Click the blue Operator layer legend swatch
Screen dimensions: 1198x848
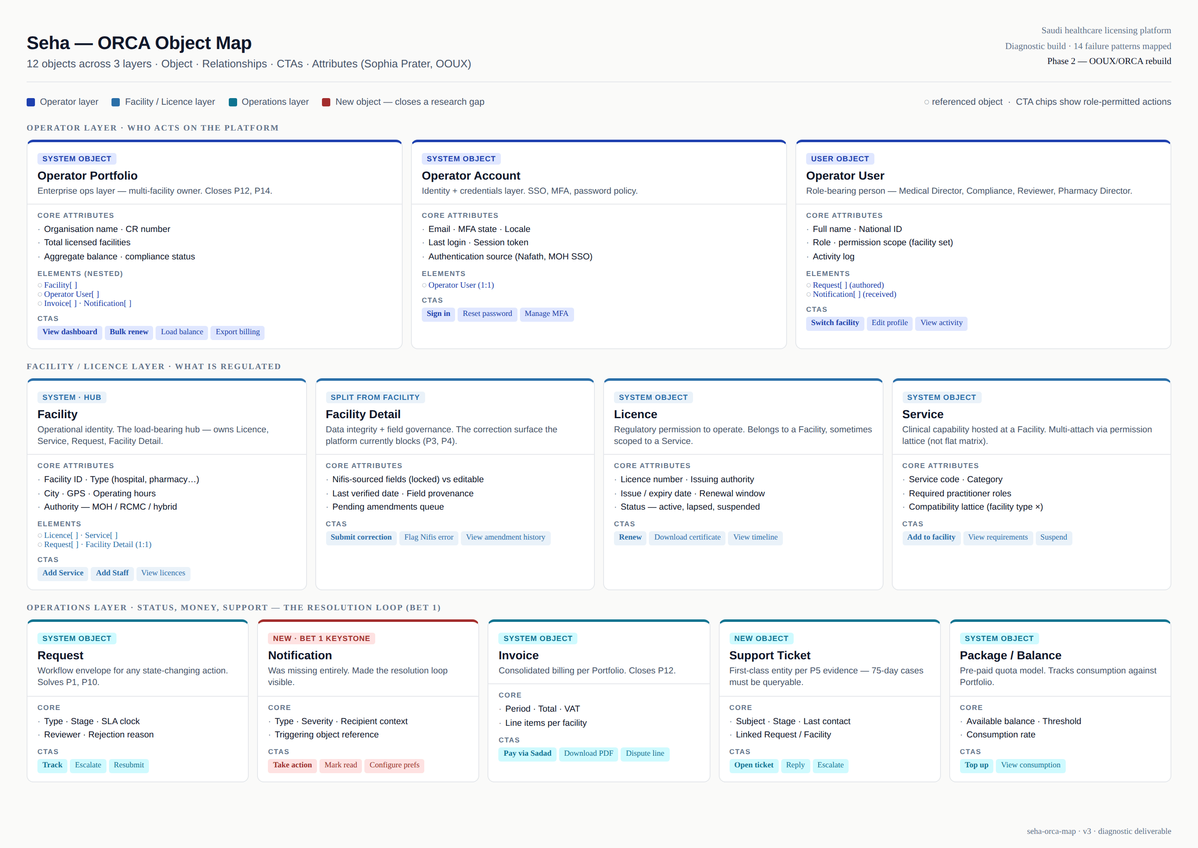[31, 102]
